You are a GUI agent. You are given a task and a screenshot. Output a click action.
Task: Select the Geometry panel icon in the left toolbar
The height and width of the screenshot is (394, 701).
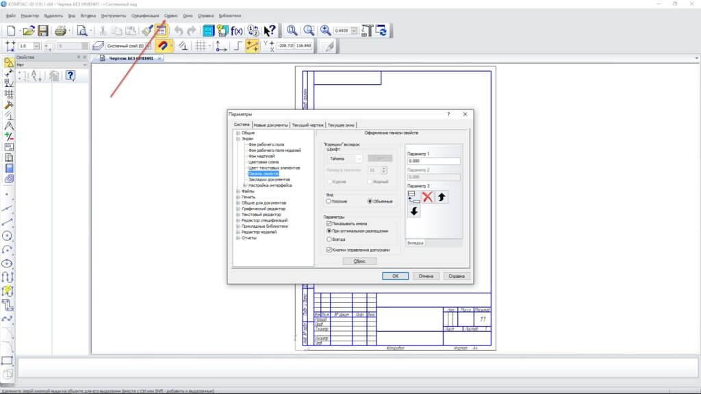coord(8,62)
